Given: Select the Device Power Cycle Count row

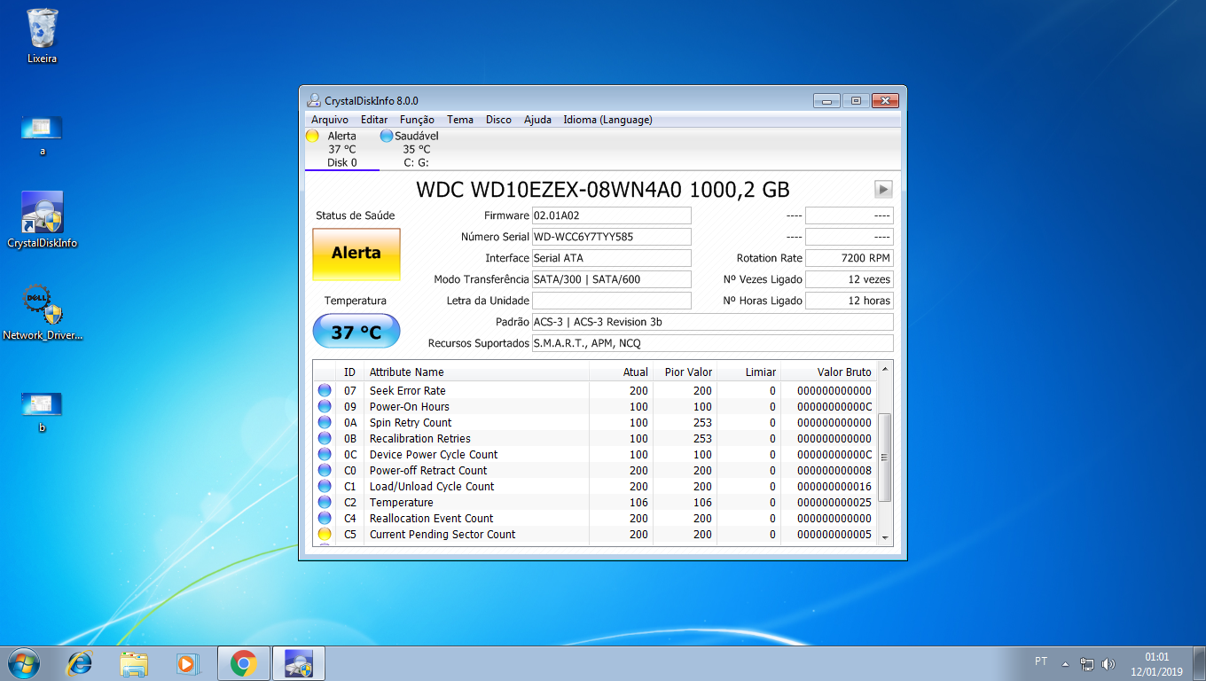Looking at the screenshot, I should tap(595, 455).
